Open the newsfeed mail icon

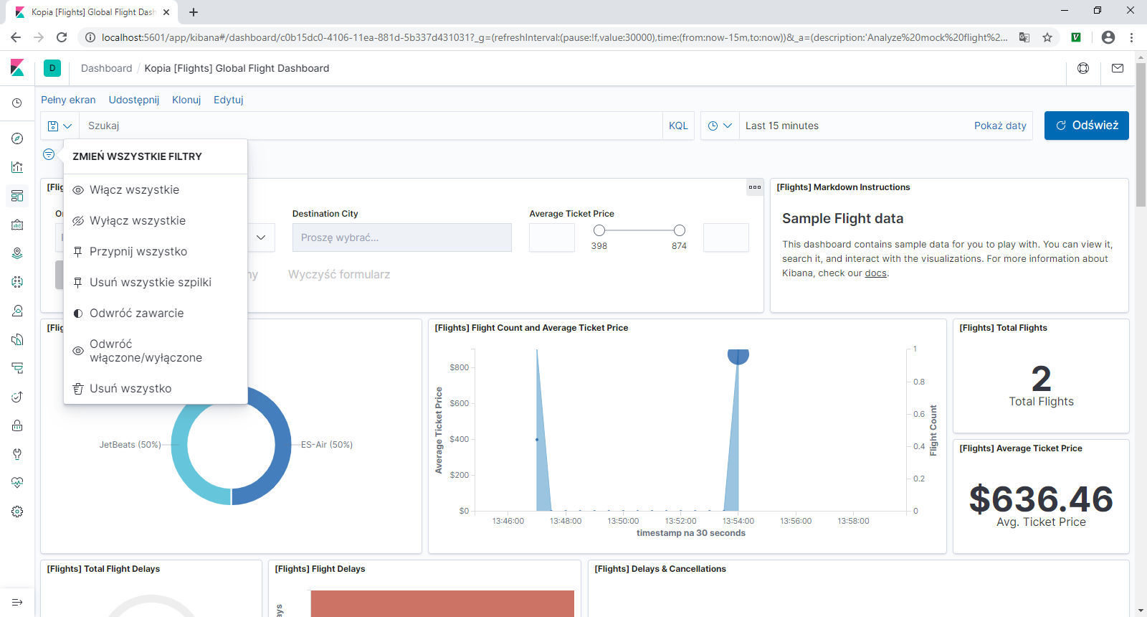(x=1118, y=68)
